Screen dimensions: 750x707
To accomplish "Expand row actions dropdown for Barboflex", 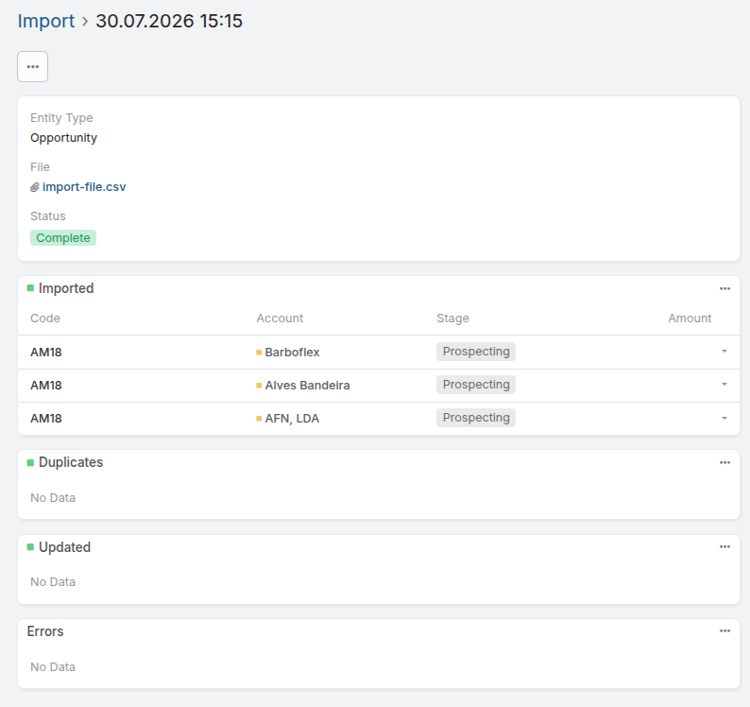I will pyautogui.click(x=724, y=352).
